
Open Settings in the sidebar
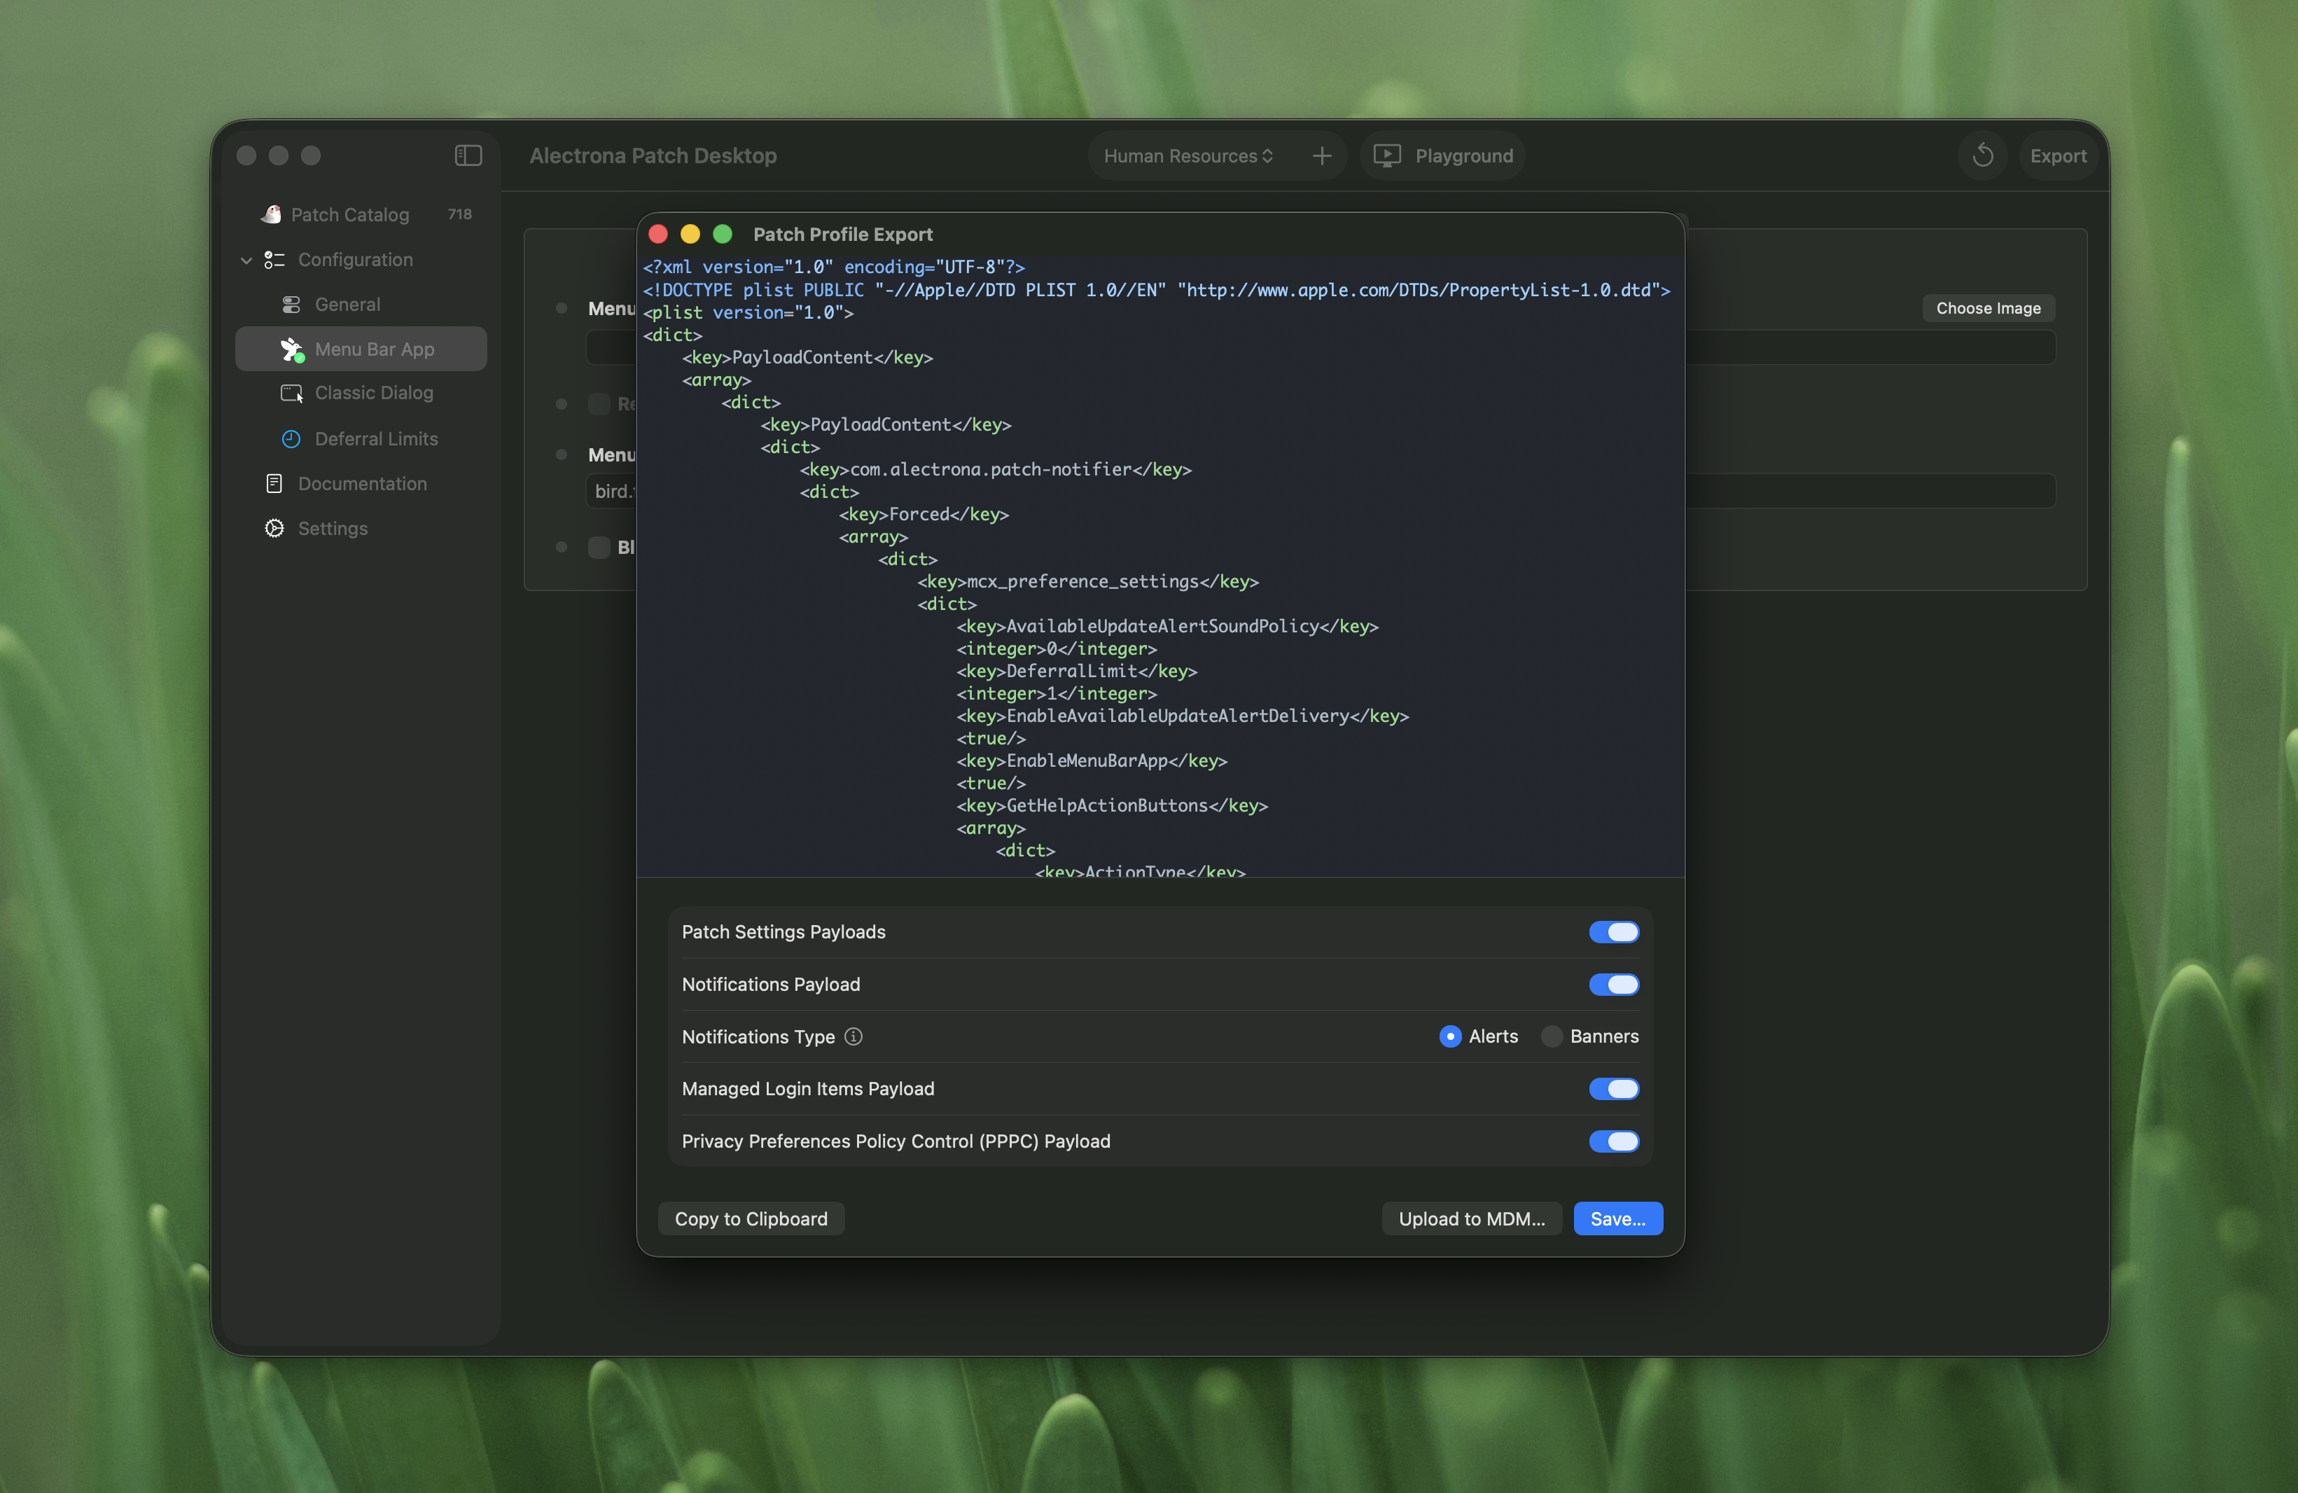[x=361, y=528]
